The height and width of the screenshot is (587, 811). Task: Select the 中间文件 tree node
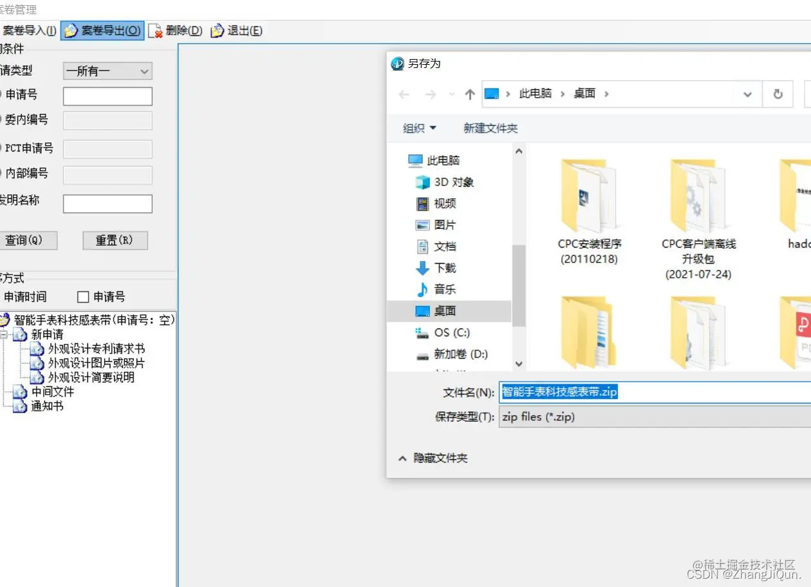(x=53, y=391)
